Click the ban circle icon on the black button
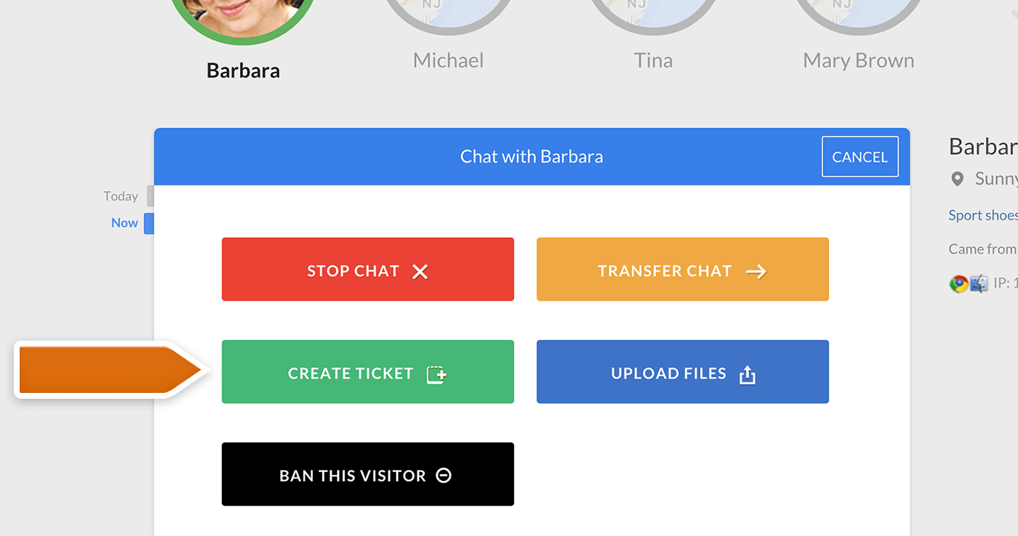1018x536 pixels. (x=444, y=476)
